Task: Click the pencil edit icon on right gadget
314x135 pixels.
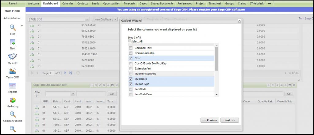Action: [277, 85]
